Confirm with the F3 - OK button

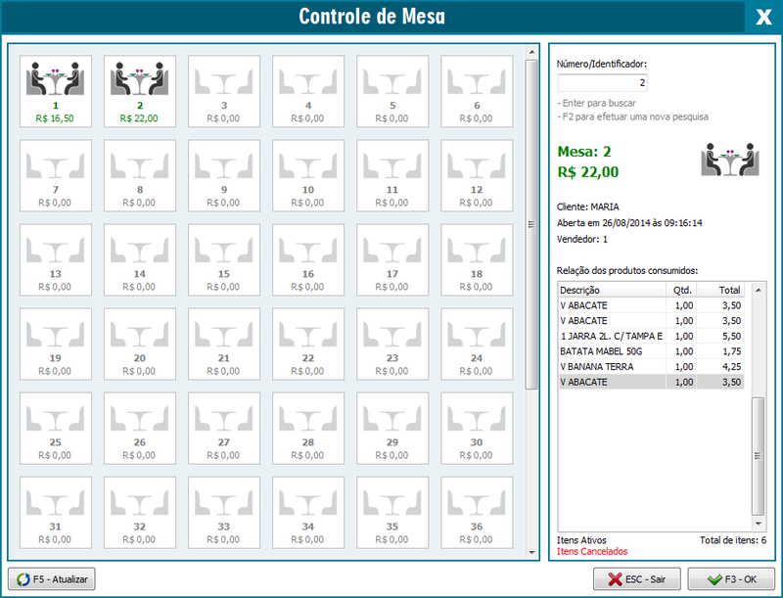(731, 579)
